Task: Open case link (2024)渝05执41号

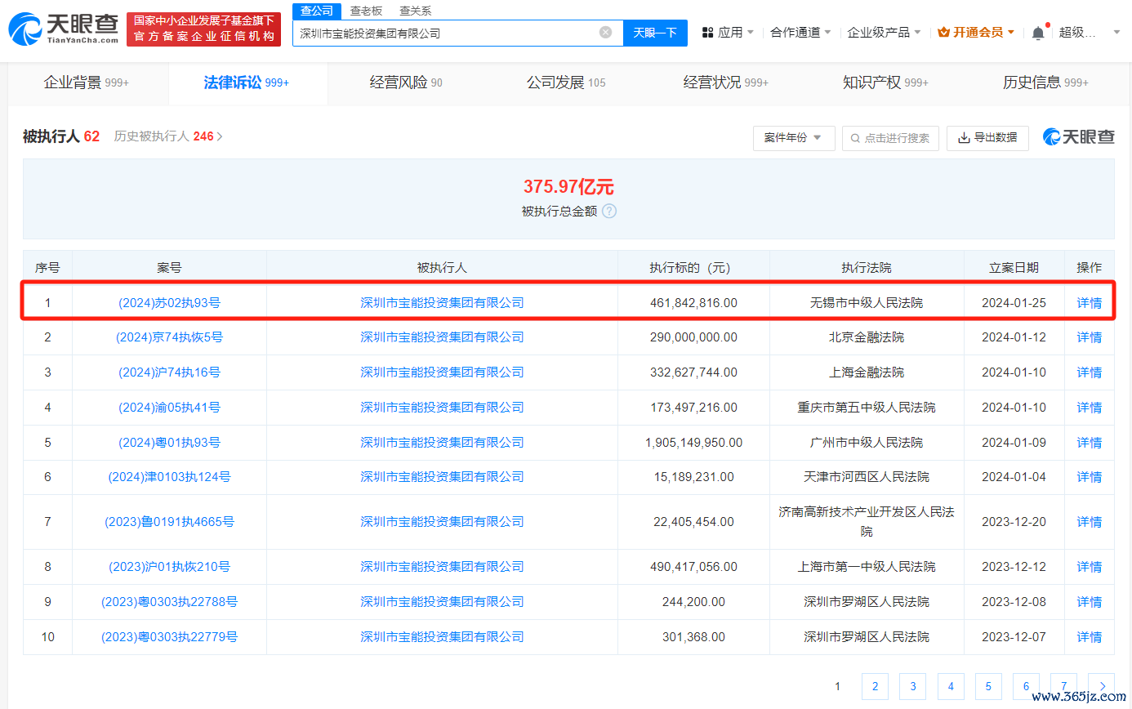Action: [x=169, y=408]
